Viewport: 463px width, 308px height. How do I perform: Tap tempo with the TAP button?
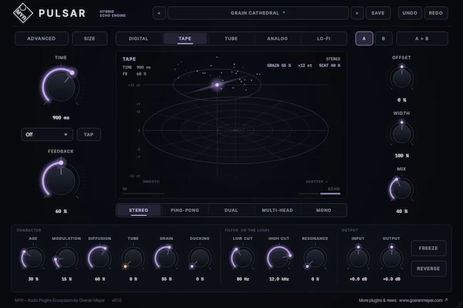(89, 134)
